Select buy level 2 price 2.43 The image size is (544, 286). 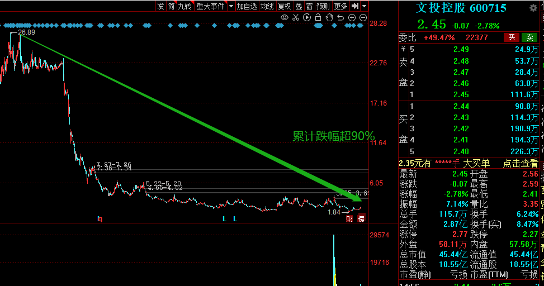[x=461, y=117]
